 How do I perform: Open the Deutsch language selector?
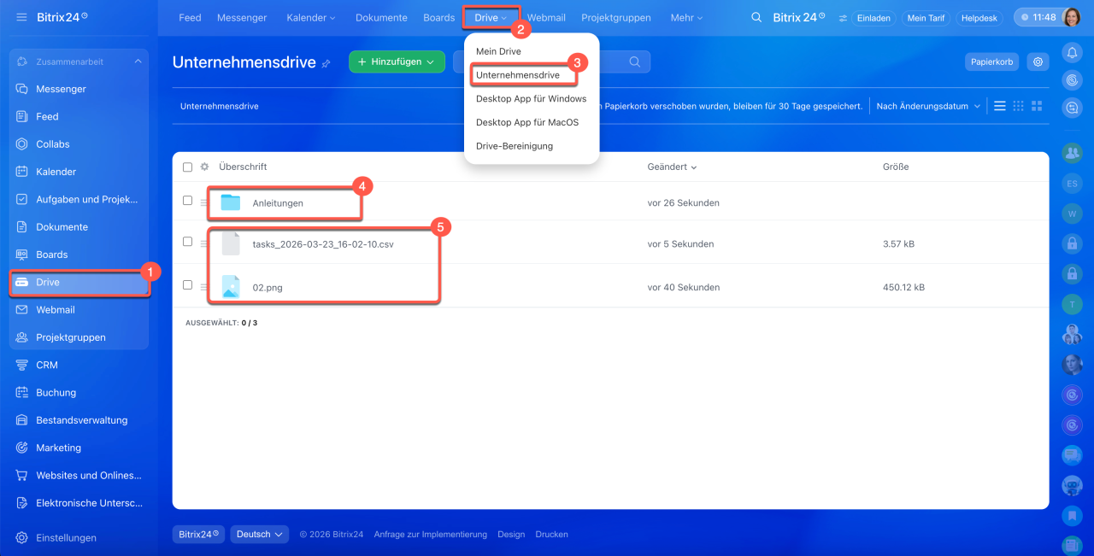(x=259, y=535)
